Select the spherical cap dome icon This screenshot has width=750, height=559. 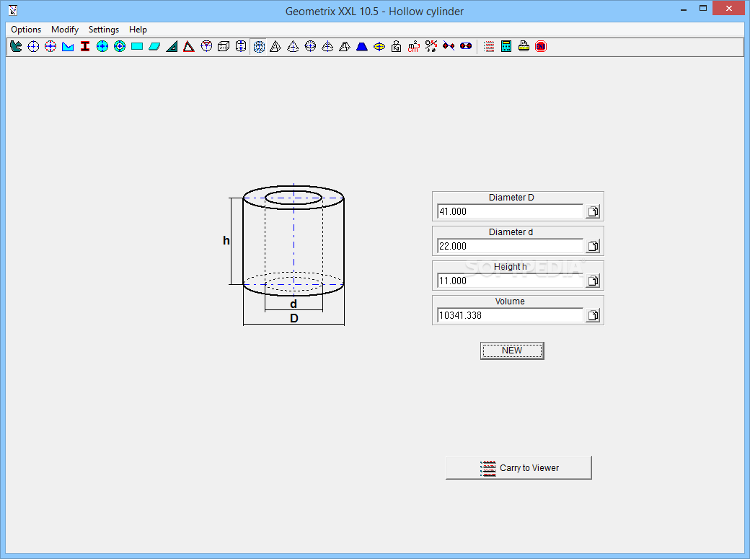[327, 46]
